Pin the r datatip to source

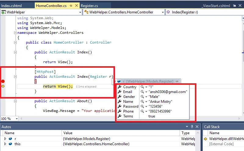point(177,81)
